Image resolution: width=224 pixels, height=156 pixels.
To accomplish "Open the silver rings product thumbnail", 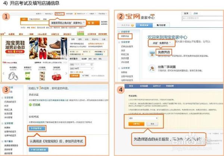I will coord(13,76).
